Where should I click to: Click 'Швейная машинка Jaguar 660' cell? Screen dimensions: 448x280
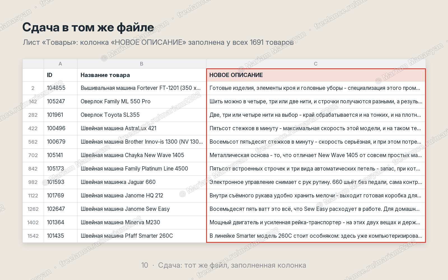142,182
